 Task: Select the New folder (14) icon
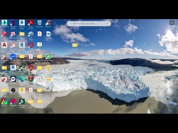[39, 90]
